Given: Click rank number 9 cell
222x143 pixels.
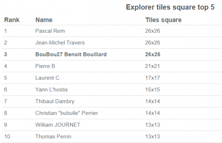Looking at the screenshot, I should [5, 125].
